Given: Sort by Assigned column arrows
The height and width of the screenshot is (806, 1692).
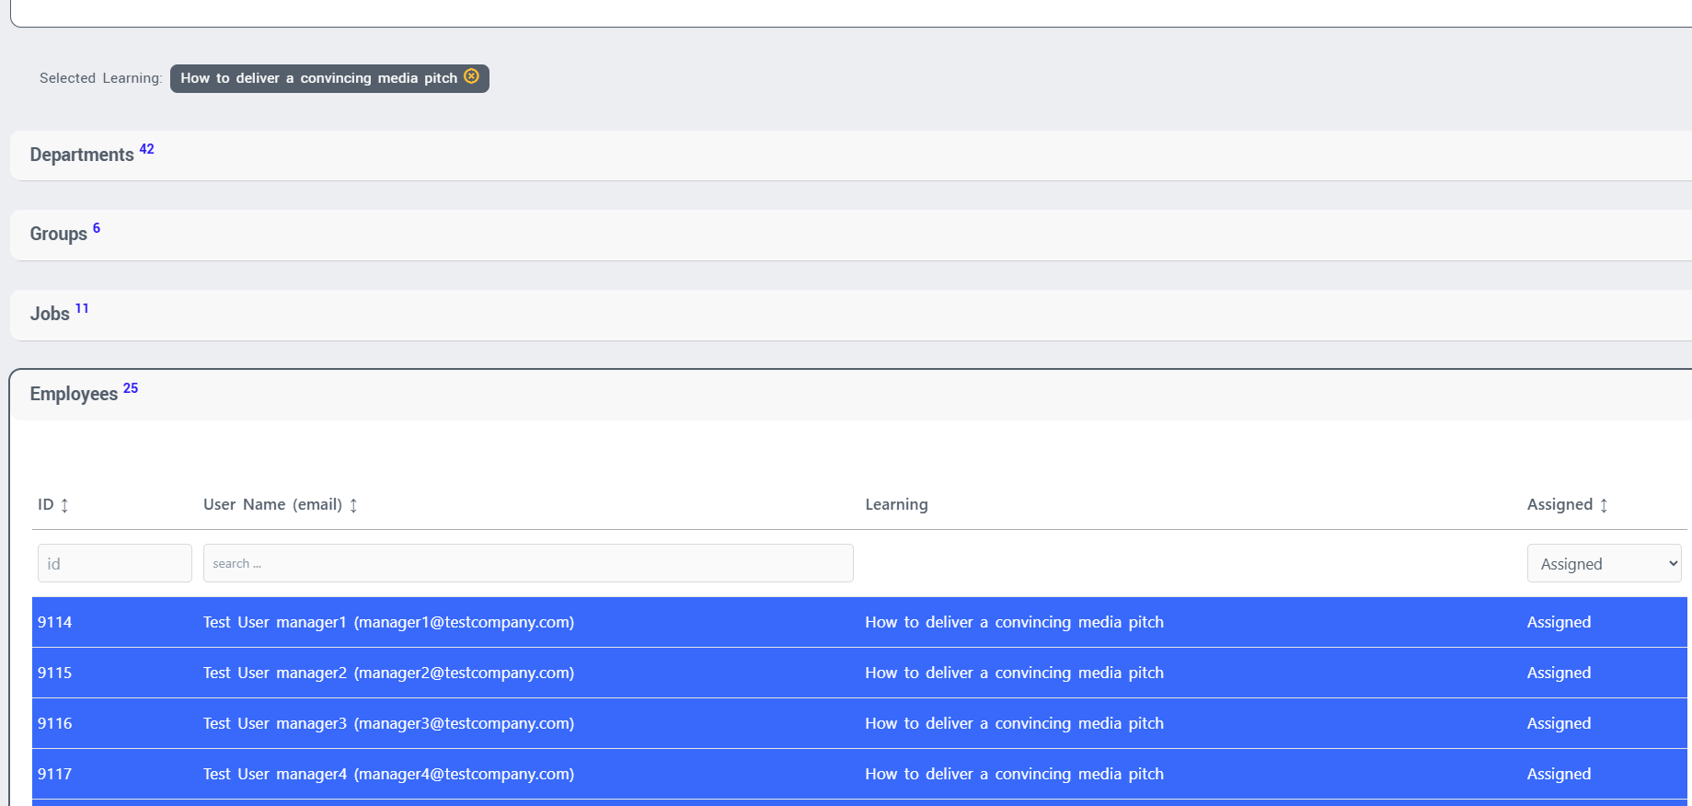Looking at the screenshot, I should point(1604,505).
